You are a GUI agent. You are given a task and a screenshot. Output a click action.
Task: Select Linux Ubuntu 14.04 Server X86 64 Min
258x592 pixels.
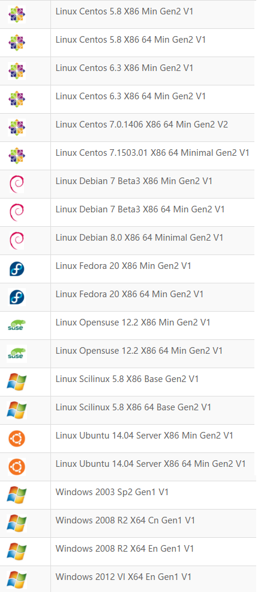151,464
